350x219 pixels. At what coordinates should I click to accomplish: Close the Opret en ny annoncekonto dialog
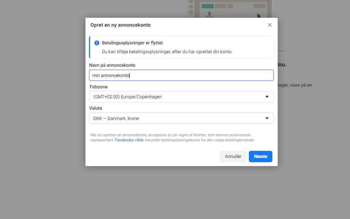(x=270, y=25)
